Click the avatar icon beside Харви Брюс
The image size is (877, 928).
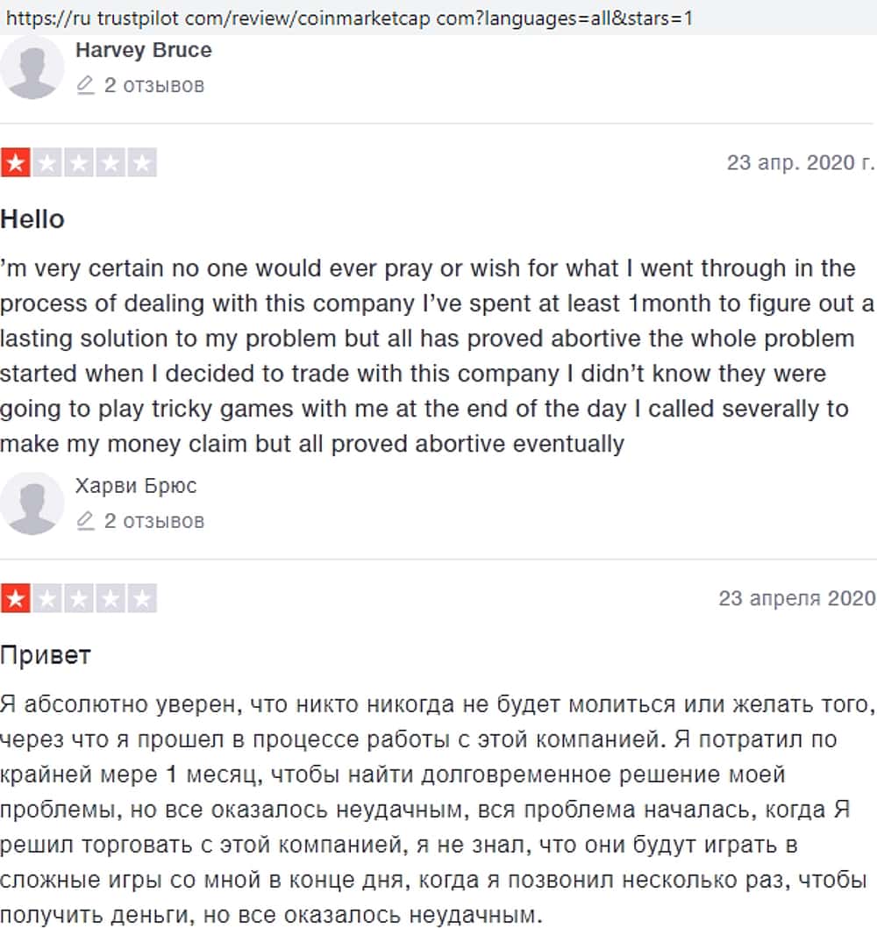click(x=32, y=503)
